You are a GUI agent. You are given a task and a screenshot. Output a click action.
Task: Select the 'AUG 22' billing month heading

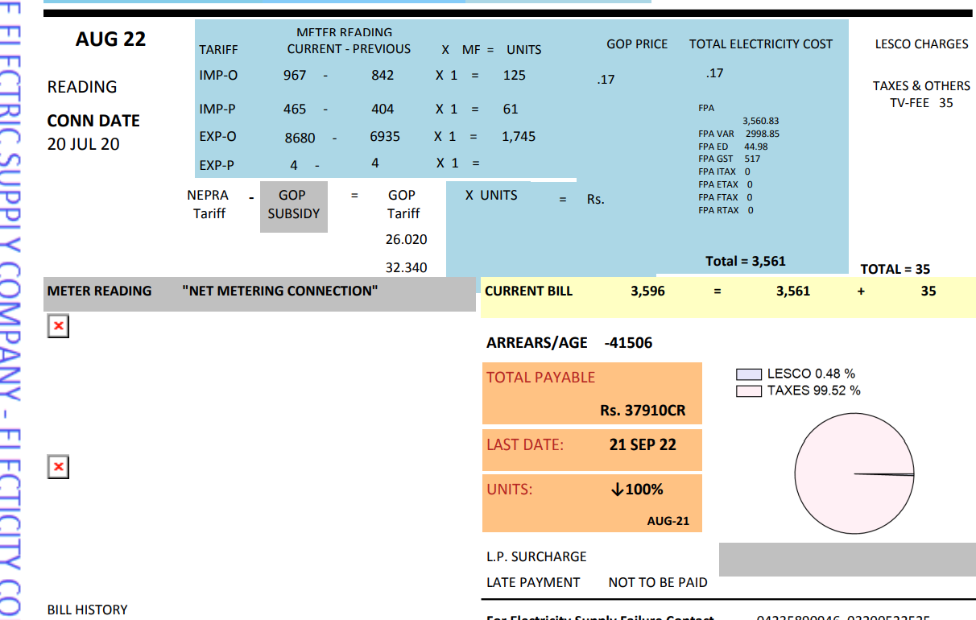click(110, 39)
